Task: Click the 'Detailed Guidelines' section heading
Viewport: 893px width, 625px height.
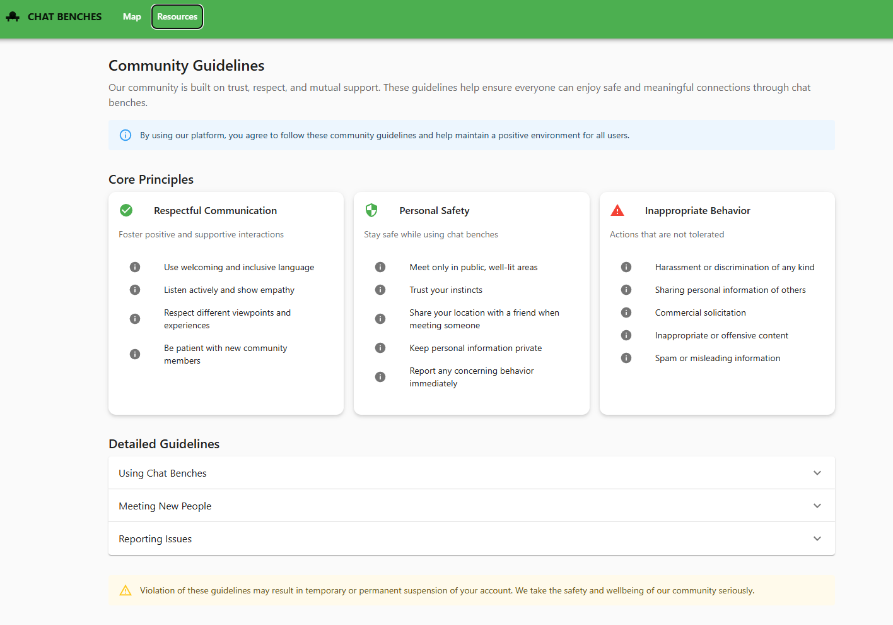Action: [164, 444]
